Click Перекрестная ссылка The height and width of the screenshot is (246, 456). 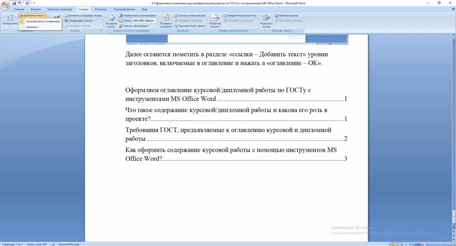pos(189,26)
